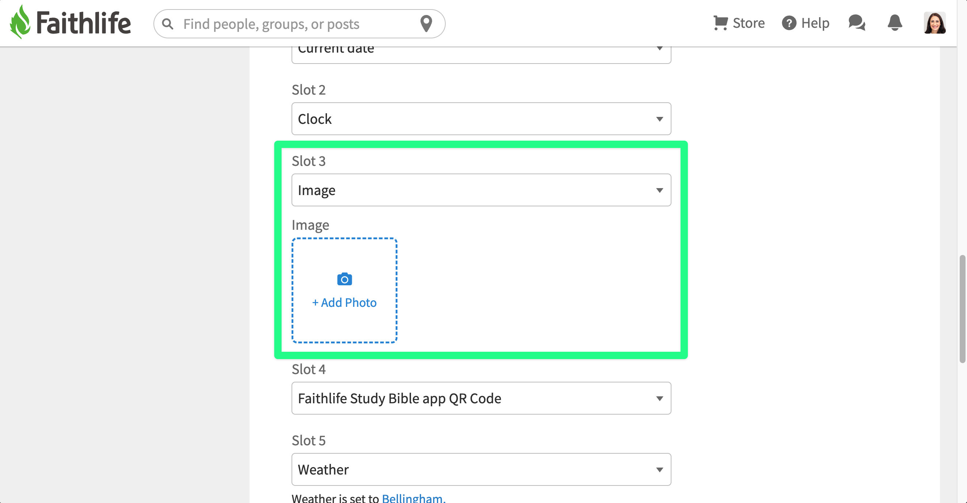
Task: Expand the Slot 5 Weather dropdown
Action: pos(481,469)
